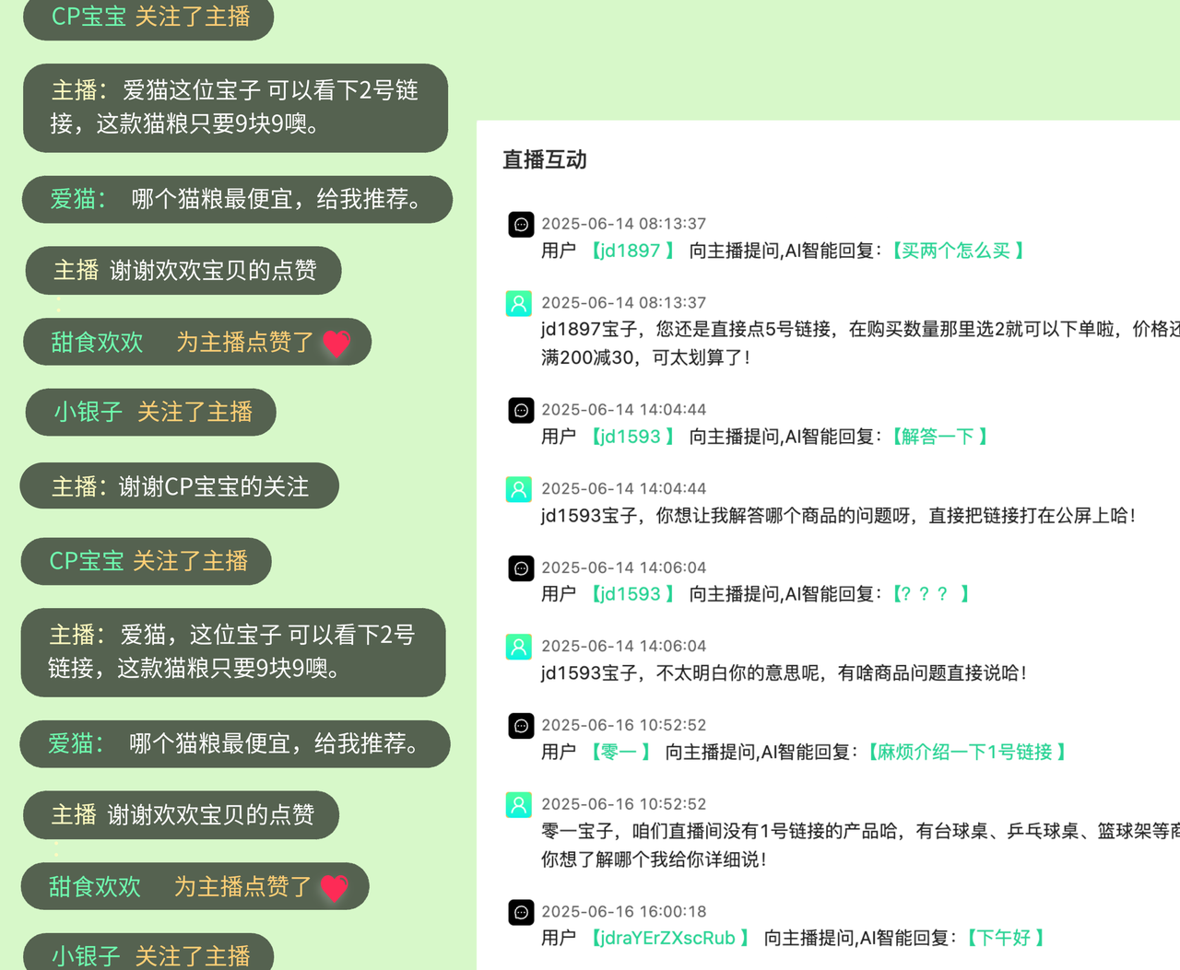Image resolution: width=1180 pixels, height=970 pixels.
Task: Click the second 2025-06-16 10:52:52 timestamp next to the avatar
Action: tap(624, 804)
